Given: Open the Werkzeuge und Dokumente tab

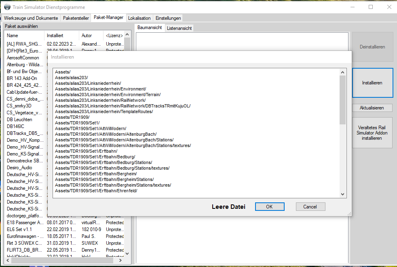Looking at the screenshot, I should (31, 18).
